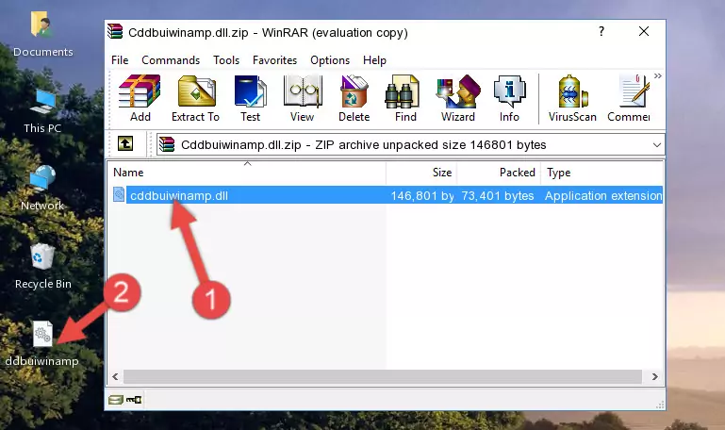Viewport: 725px width, 430px height.
Task: Click the cddbuiwinamp.dll file icon
Action: [119, 194]
